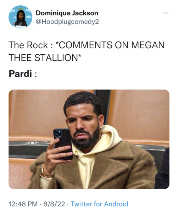Click the tweet text mentioning The Rock
This screenshot has width=178, height=213.
click(x=87, y=51)
